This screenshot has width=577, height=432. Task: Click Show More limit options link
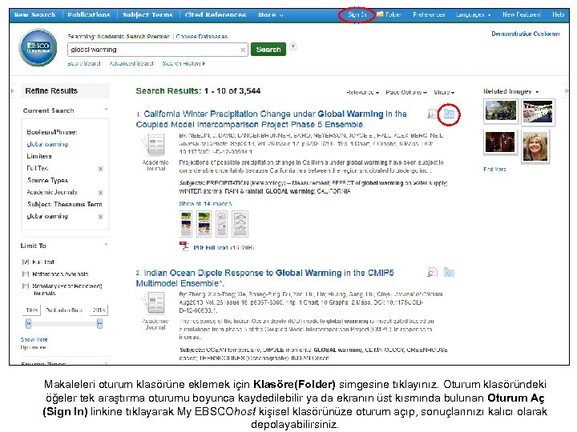[x=34, y=339]
